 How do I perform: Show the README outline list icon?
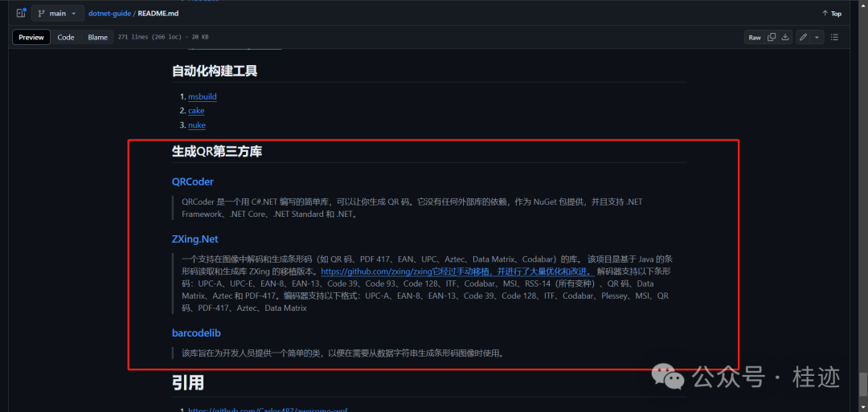835,37
